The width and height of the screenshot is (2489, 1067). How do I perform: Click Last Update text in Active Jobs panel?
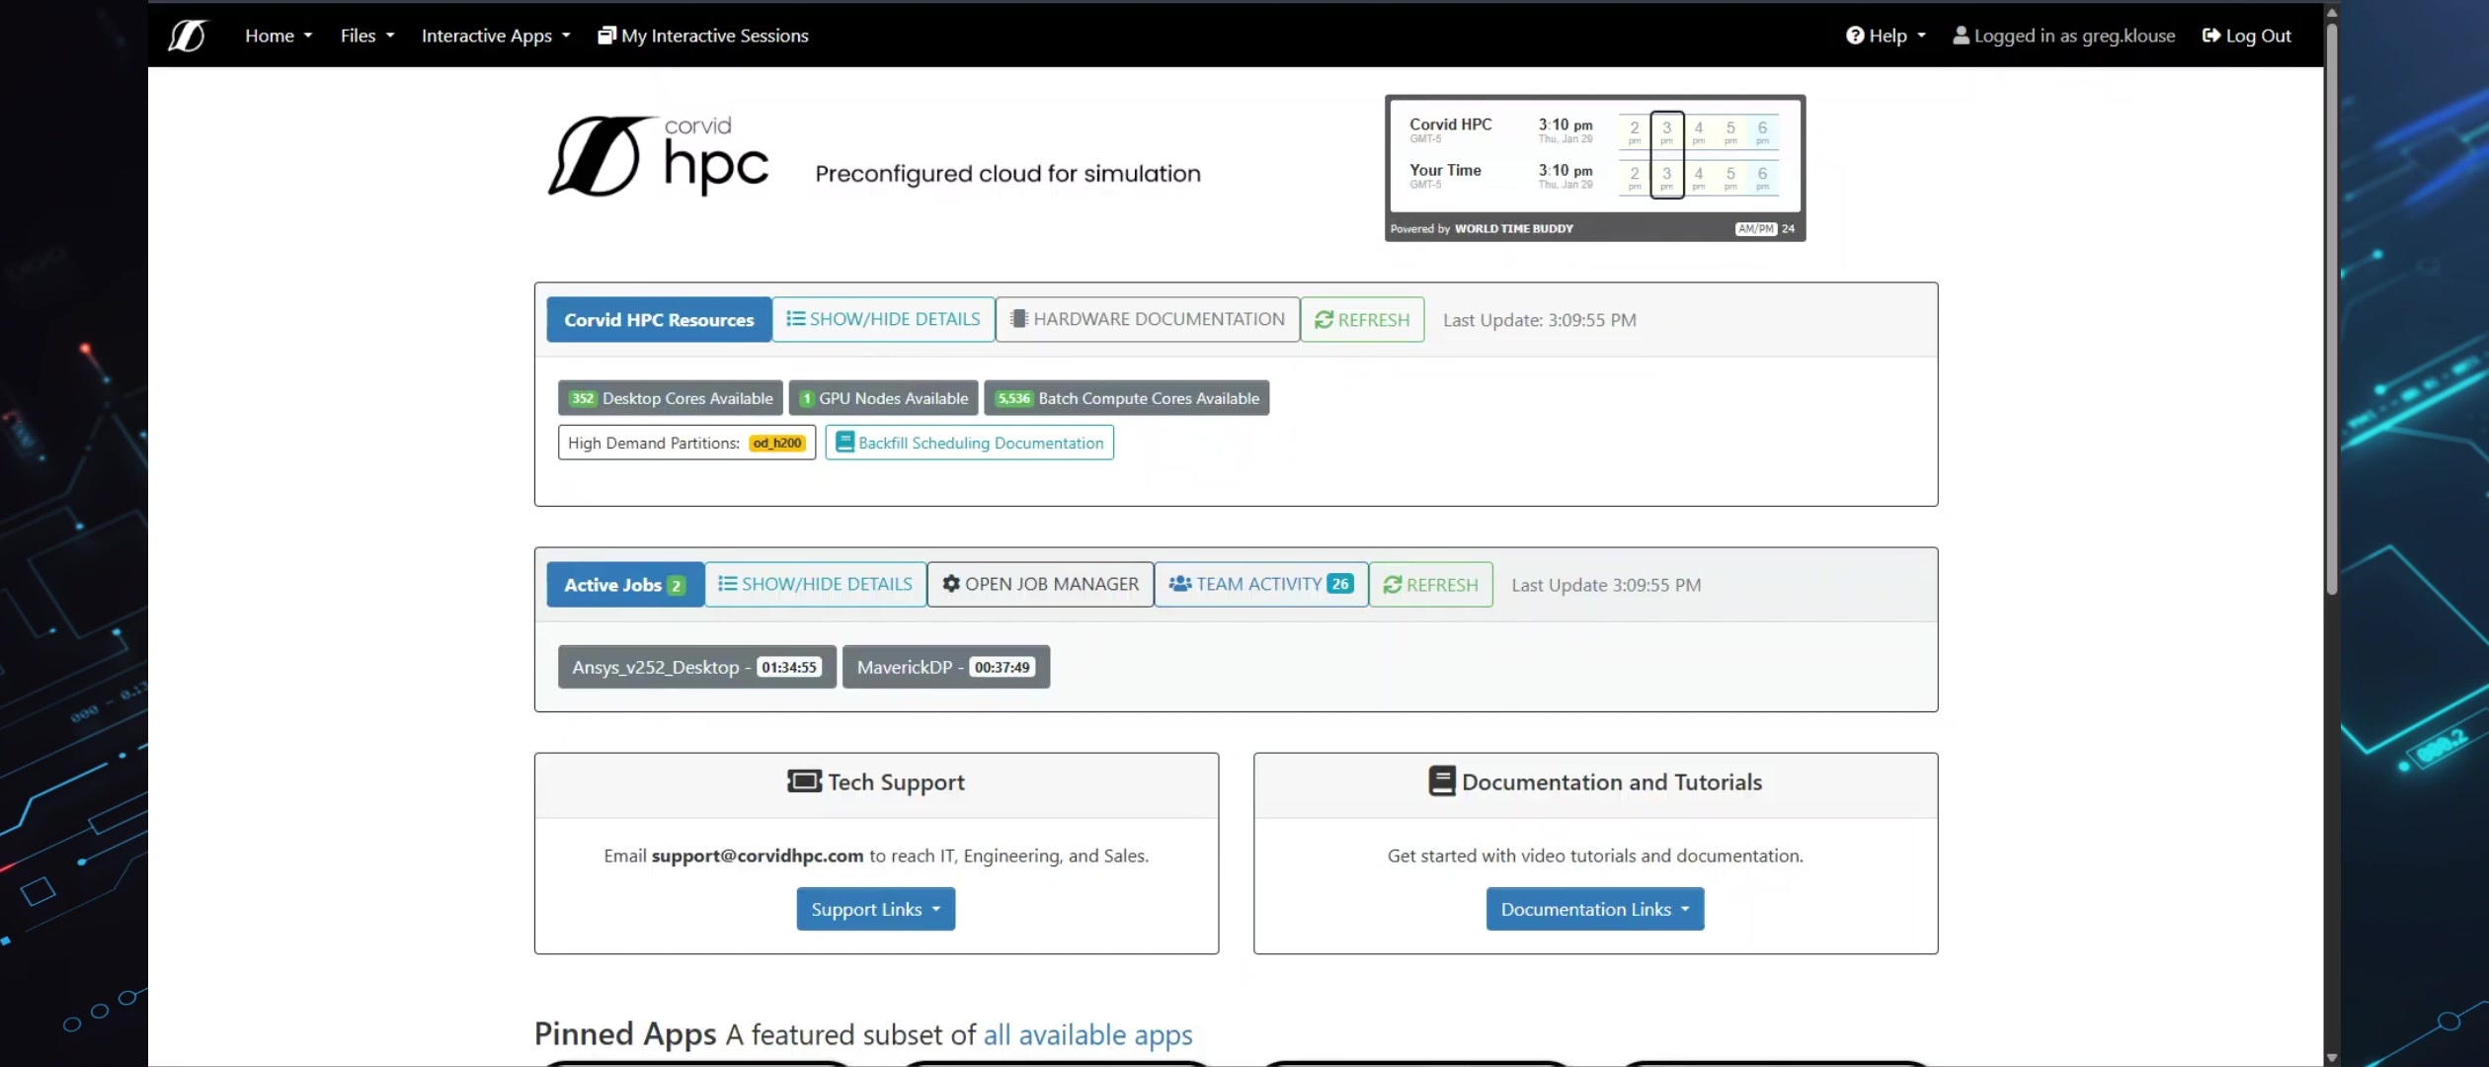(1607, 585)
